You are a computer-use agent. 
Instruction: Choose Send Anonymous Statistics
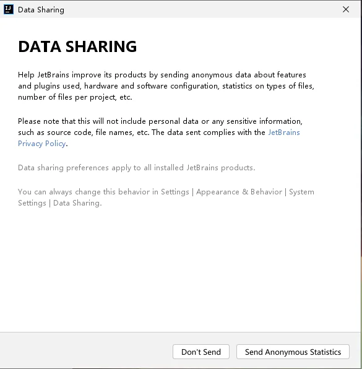(x=293, y=352)
